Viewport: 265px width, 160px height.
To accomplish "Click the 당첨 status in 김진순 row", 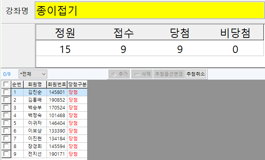I will point(73,92).
